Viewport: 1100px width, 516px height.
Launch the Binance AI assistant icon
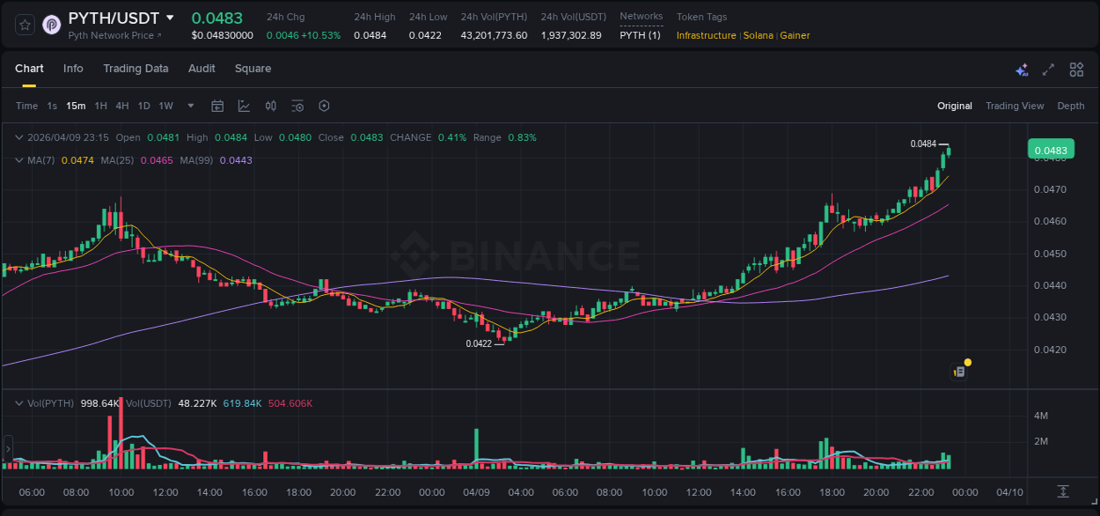point(1021,69)
